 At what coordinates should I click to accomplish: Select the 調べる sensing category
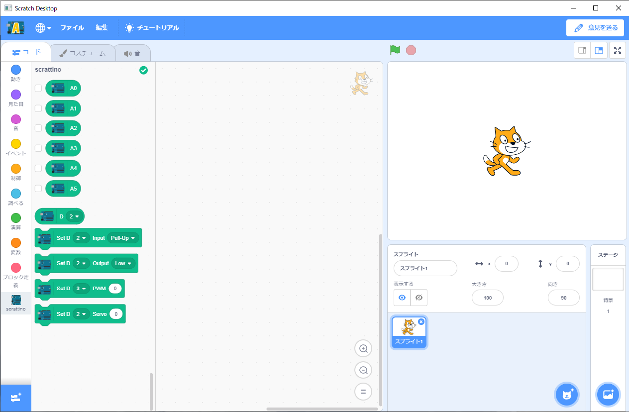point(16,197)
